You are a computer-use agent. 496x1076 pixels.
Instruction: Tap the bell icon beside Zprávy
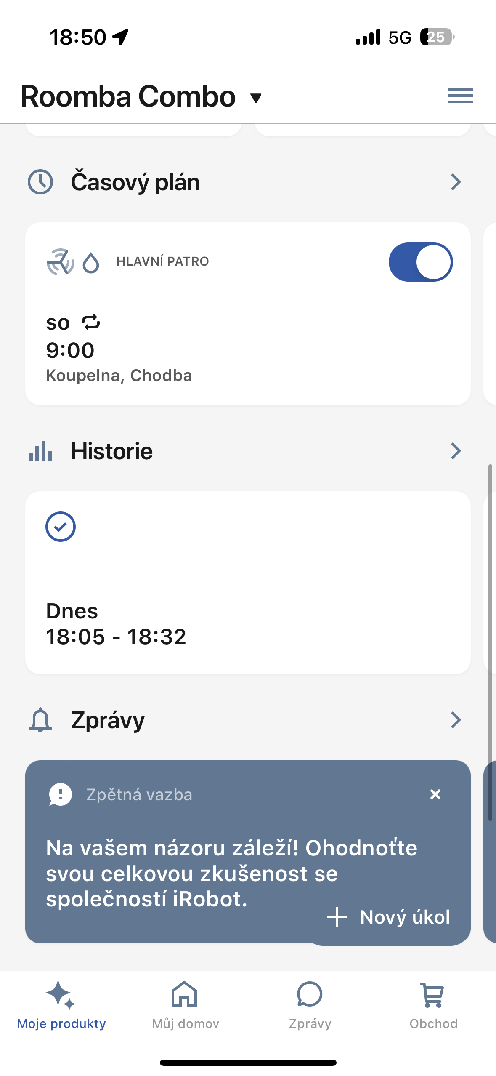point(40,720)
